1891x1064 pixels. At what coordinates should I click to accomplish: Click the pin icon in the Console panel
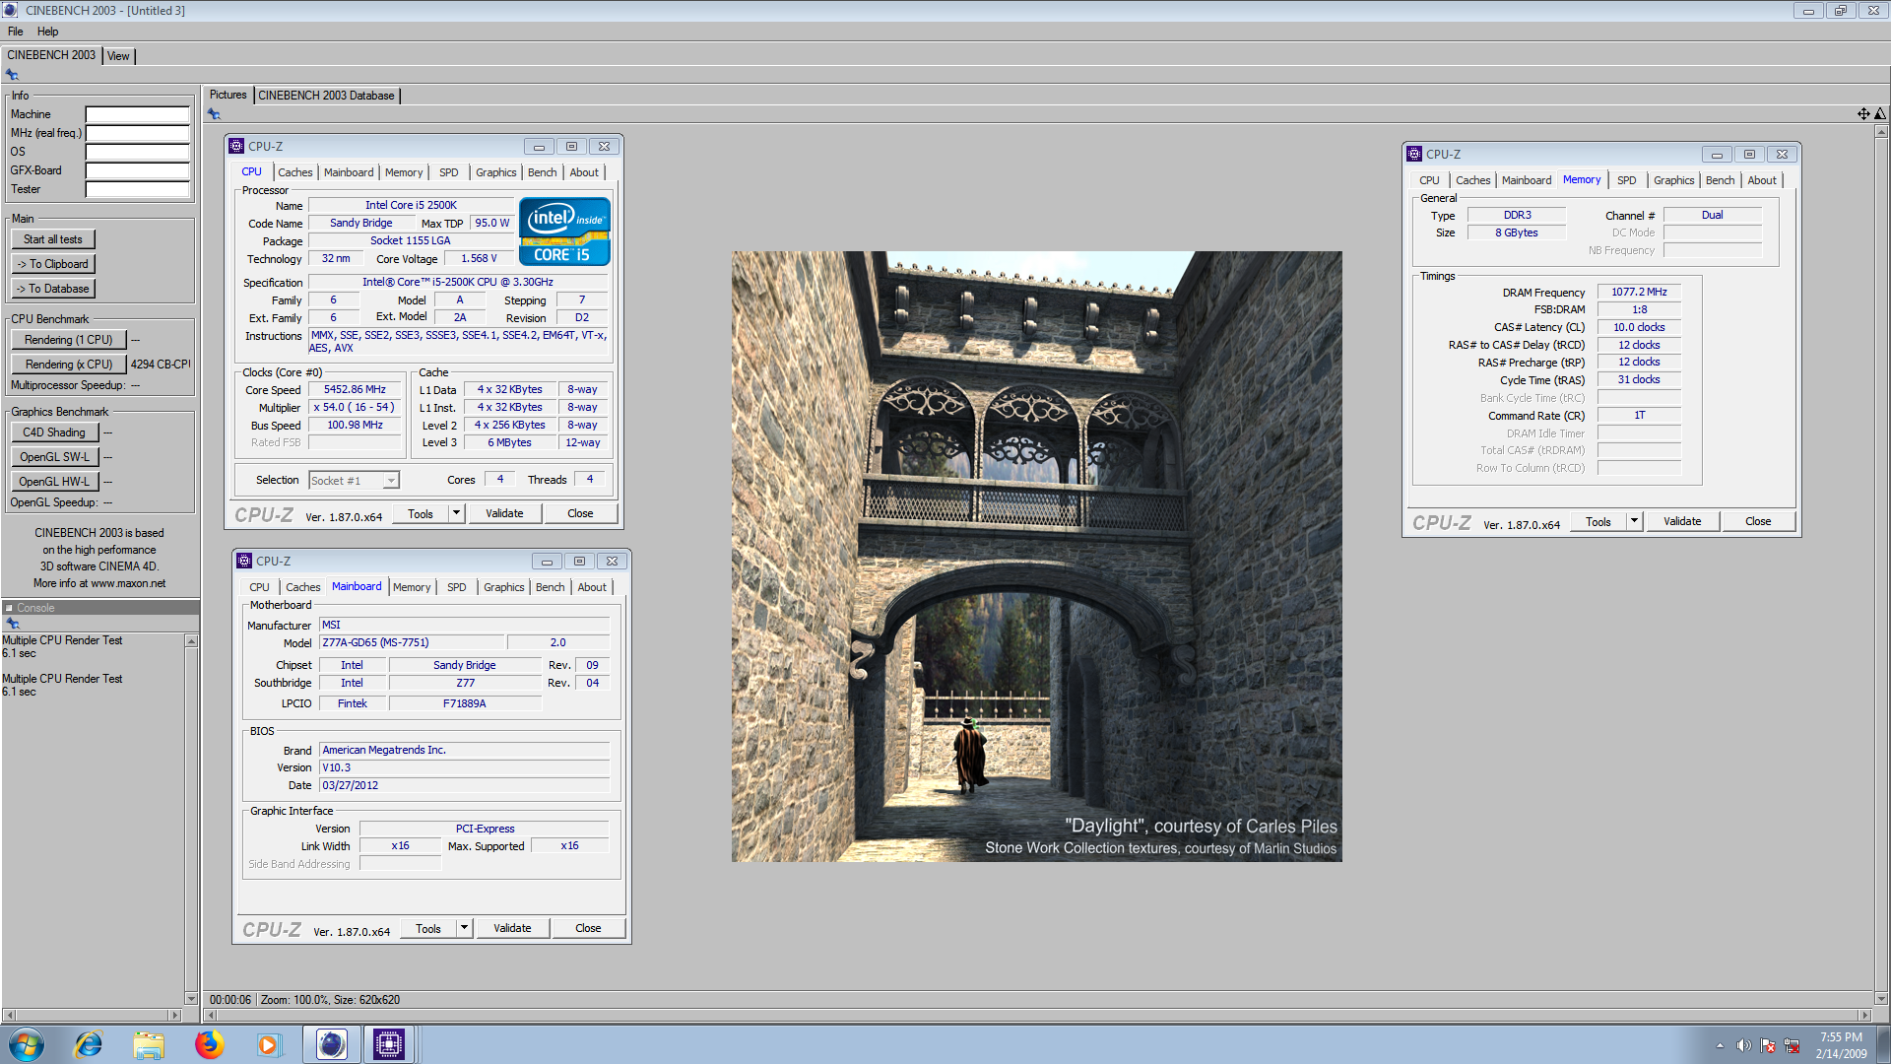13,624
